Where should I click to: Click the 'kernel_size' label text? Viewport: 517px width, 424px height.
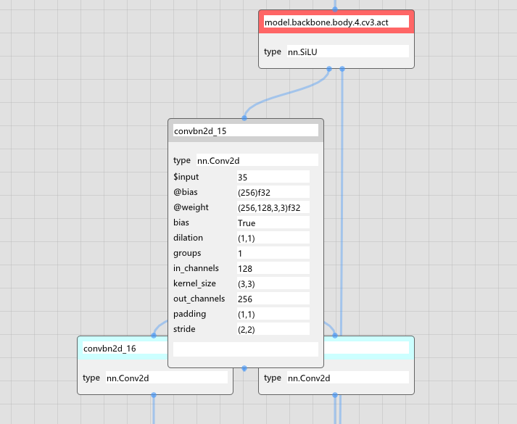point(194,283)
